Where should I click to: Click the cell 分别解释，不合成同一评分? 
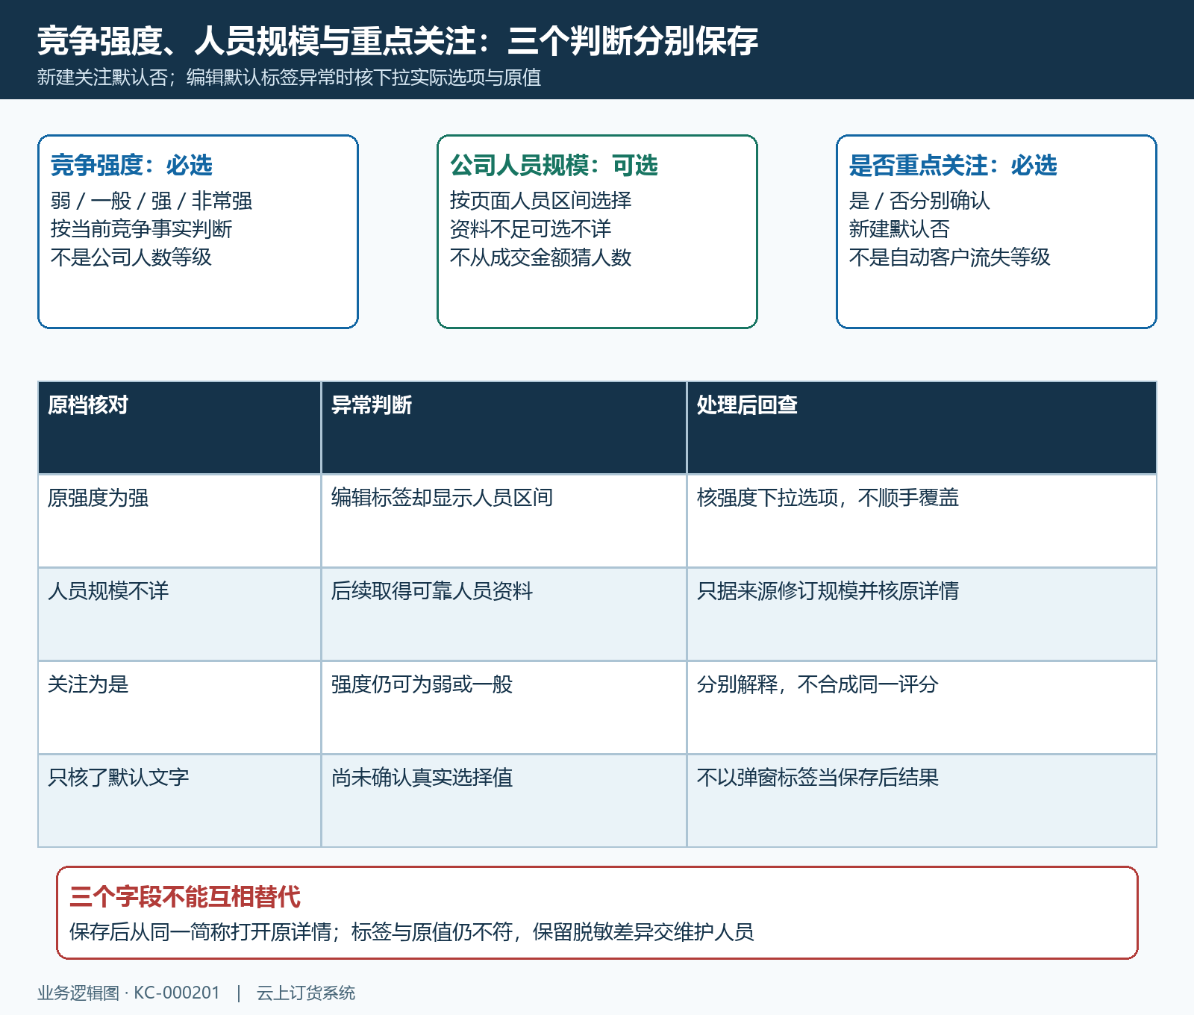922,708
